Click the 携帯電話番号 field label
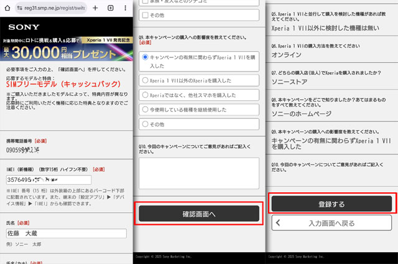This screenshot has width=398, height=264. click(19, 141)
